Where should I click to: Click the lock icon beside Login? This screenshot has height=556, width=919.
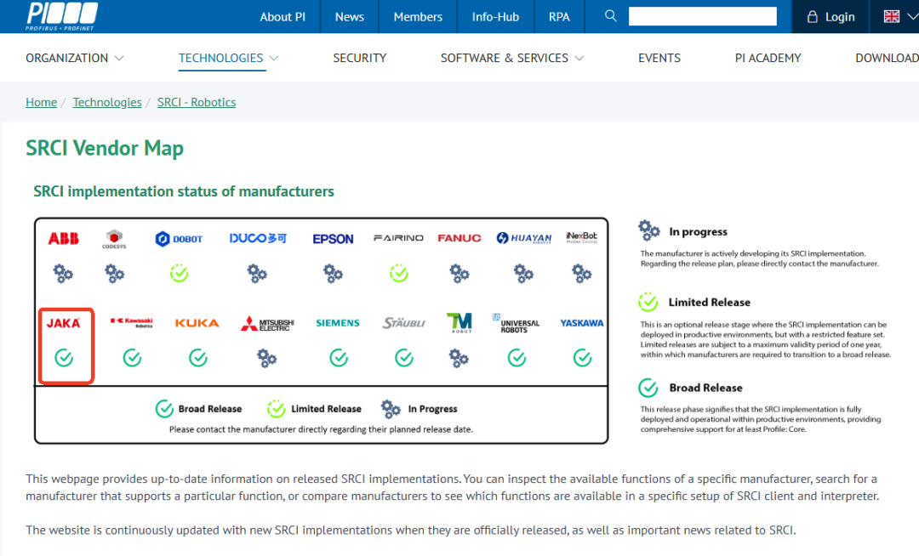(812, 16)
